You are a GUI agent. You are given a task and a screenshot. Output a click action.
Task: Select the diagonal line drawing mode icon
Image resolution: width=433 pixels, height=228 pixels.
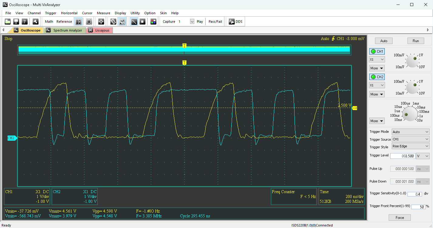[134, 22]
